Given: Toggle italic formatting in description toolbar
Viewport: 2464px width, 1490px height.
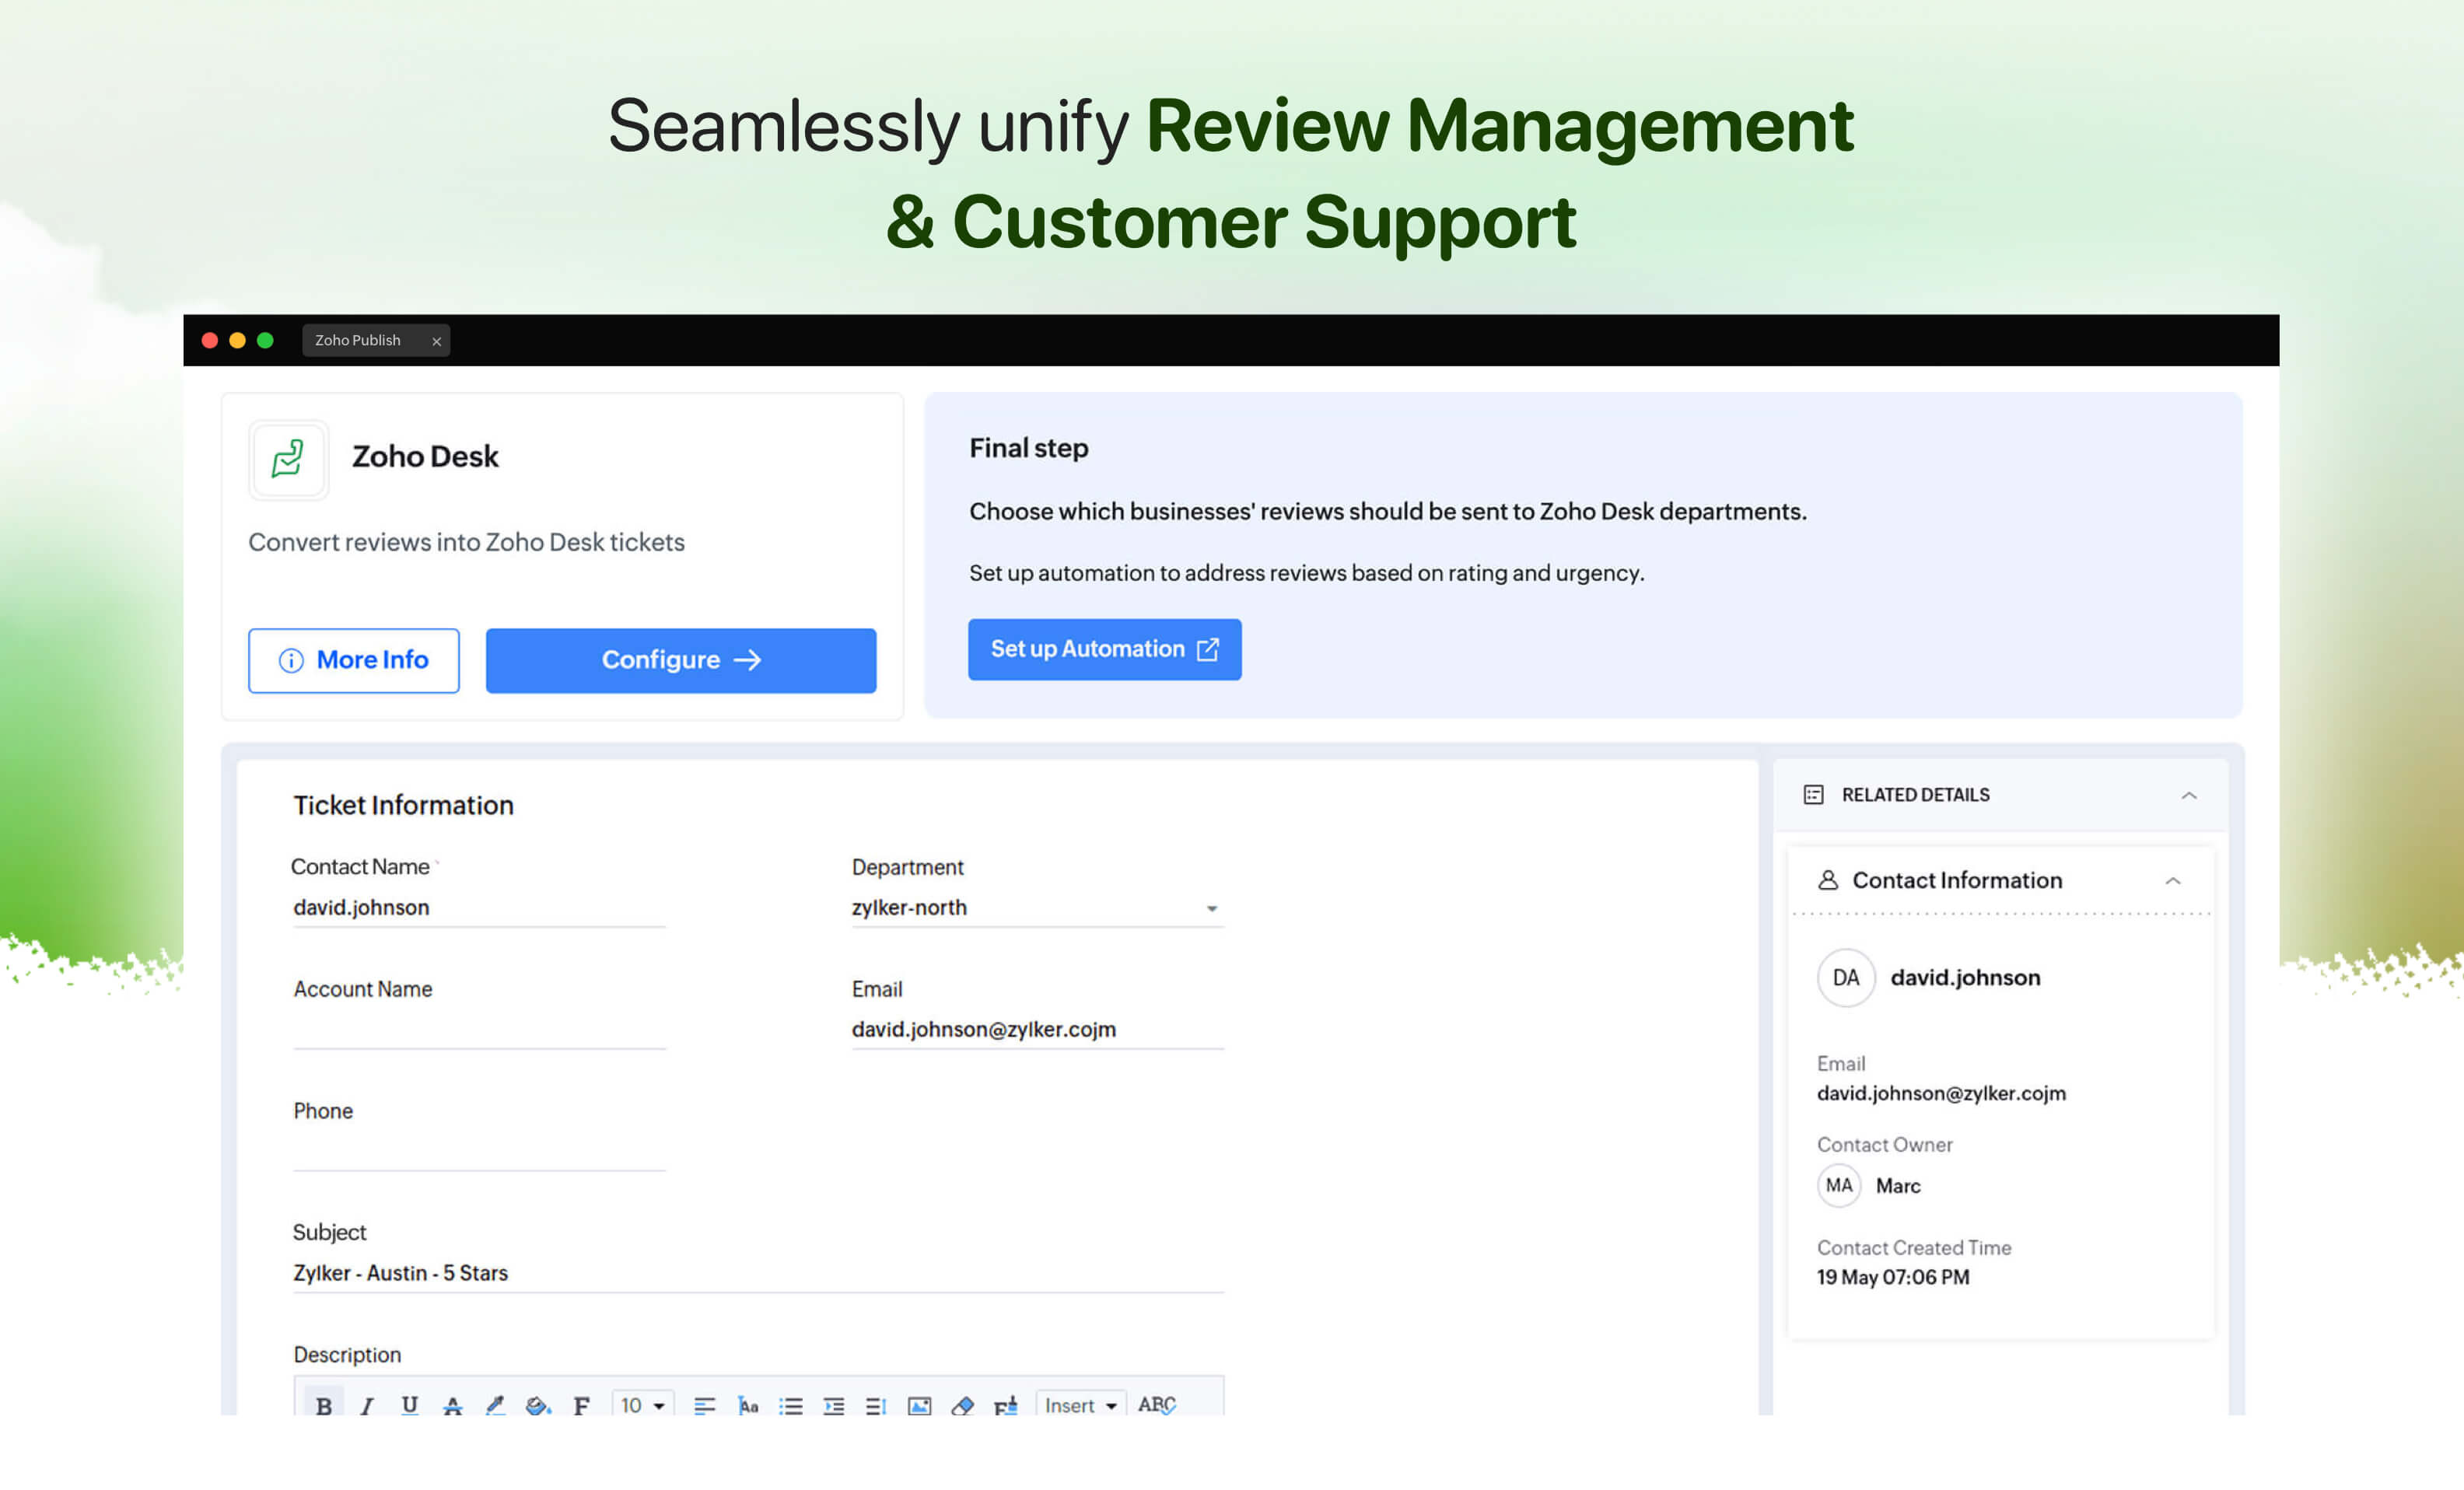Looking at the screenshot, I should (367, 1405).
